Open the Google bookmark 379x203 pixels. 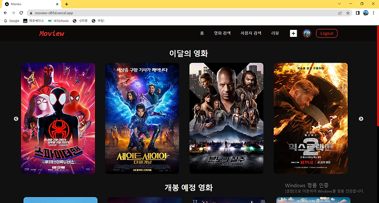pyautogui.click(x=12, y=21)
